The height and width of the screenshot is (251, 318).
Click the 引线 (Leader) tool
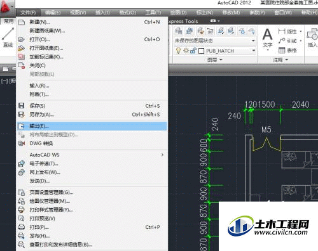click(287, 41)
